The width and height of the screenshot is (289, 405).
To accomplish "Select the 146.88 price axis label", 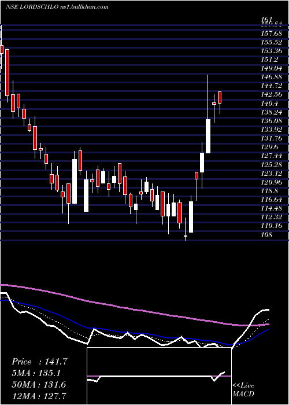I will [272, 77].
